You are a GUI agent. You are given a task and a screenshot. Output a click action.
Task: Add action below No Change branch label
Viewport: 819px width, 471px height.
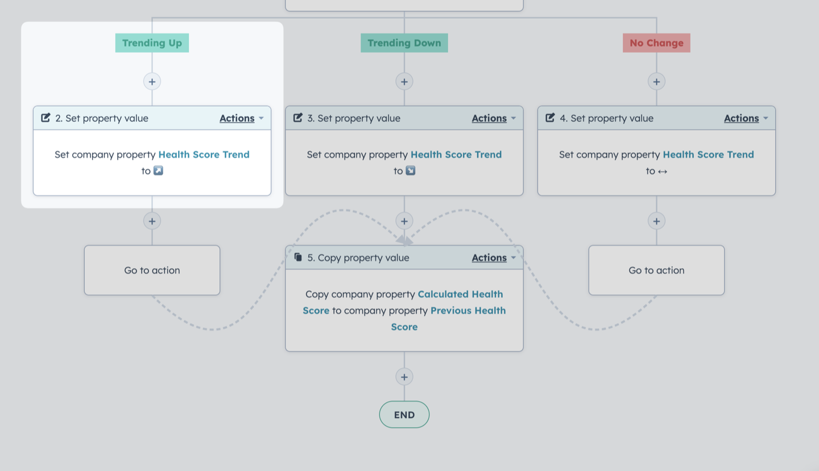656,81
